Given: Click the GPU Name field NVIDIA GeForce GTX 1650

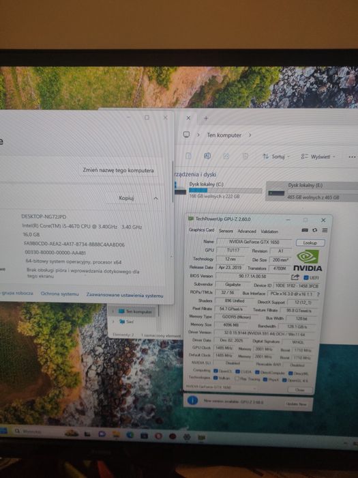Looking at the screenshot, I should click(254, 242).
